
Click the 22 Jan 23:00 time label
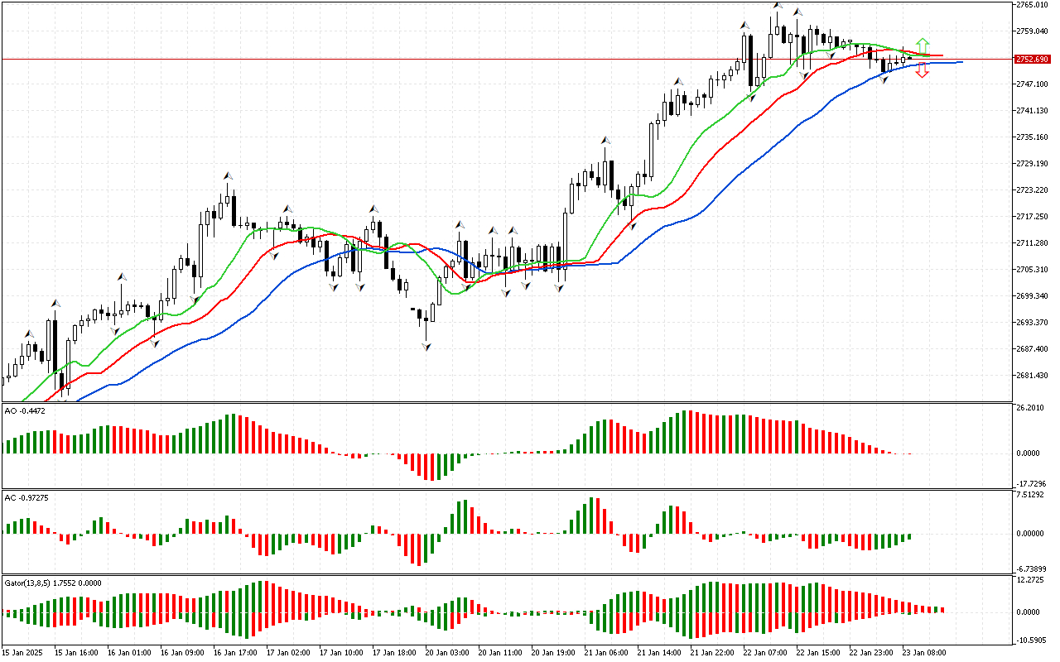pyautogui.click(x=870, y=653)
